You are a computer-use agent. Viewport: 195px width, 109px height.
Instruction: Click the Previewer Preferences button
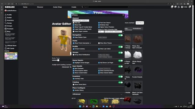click(104, 69)
